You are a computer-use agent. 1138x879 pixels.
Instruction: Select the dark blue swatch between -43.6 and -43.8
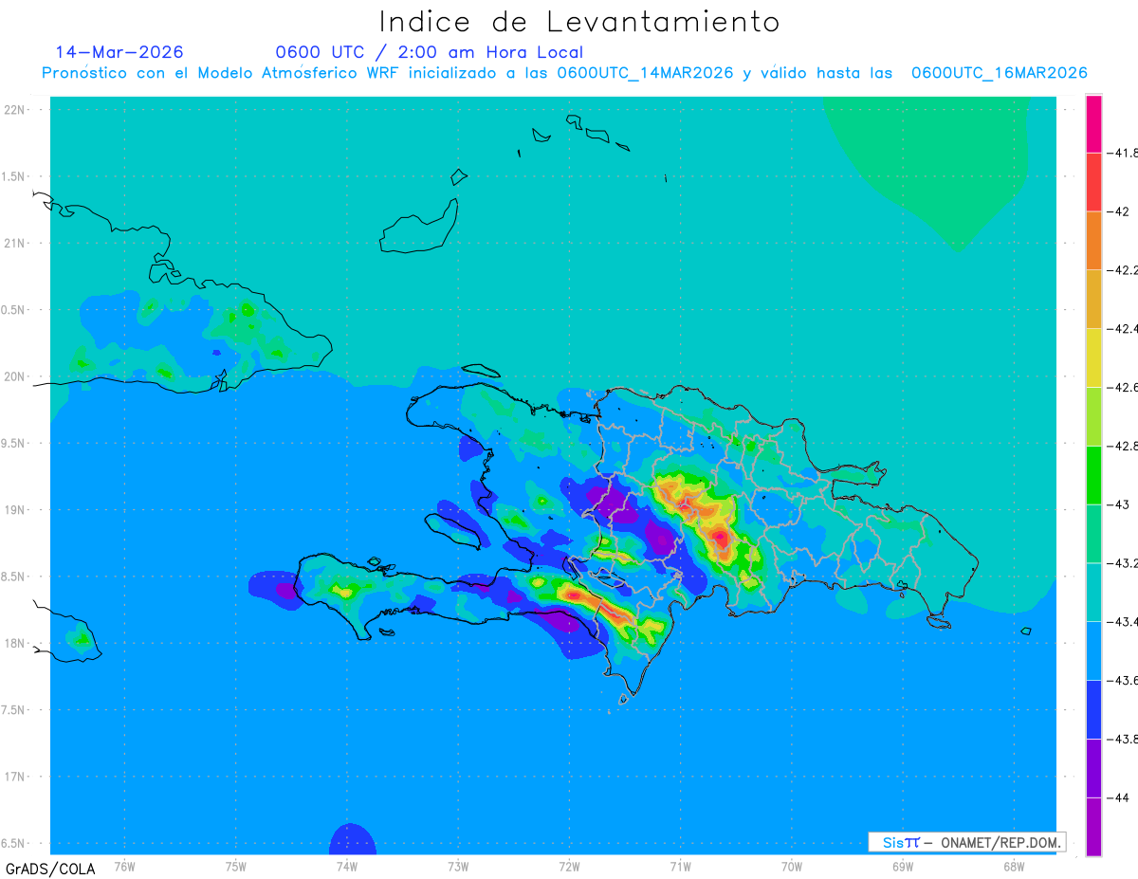tap(1093, 709)
